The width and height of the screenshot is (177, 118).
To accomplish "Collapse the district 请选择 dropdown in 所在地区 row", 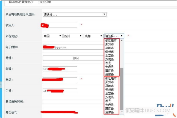I will pos(114,36).
